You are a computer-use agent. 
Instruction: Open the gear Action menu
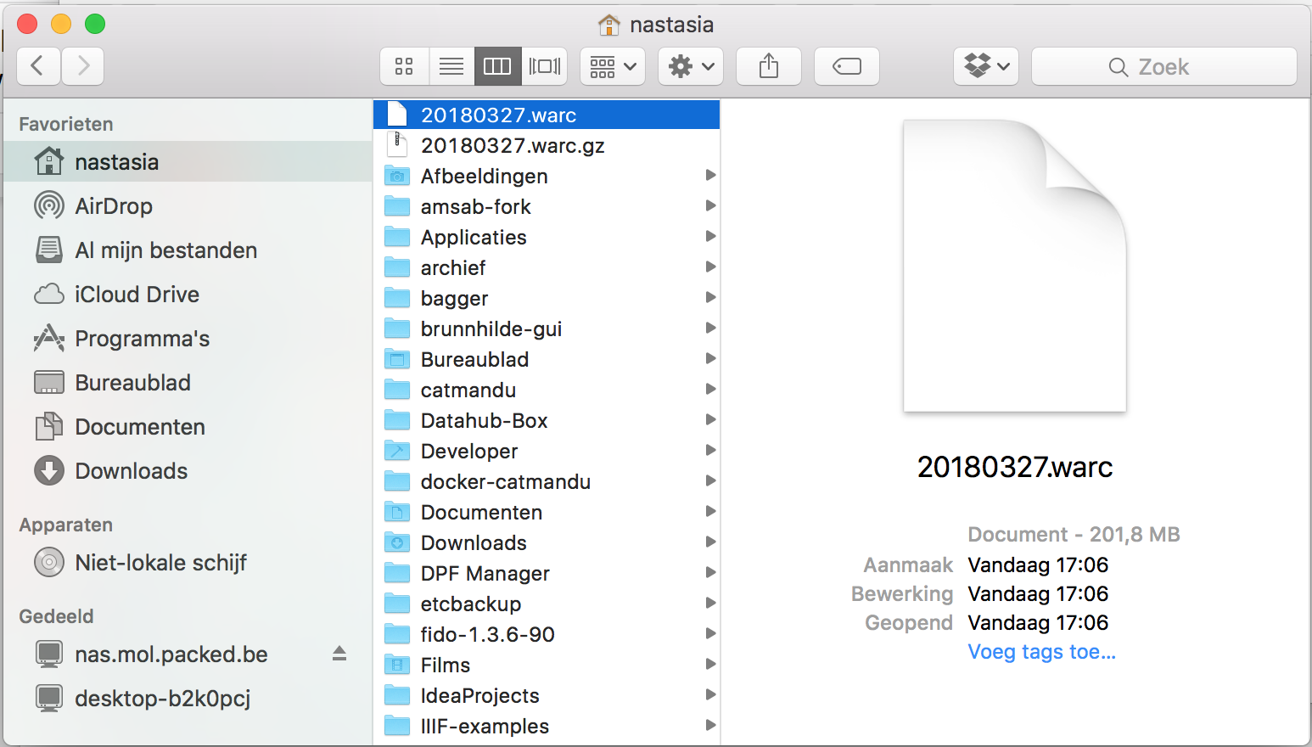tap(691, 66)
